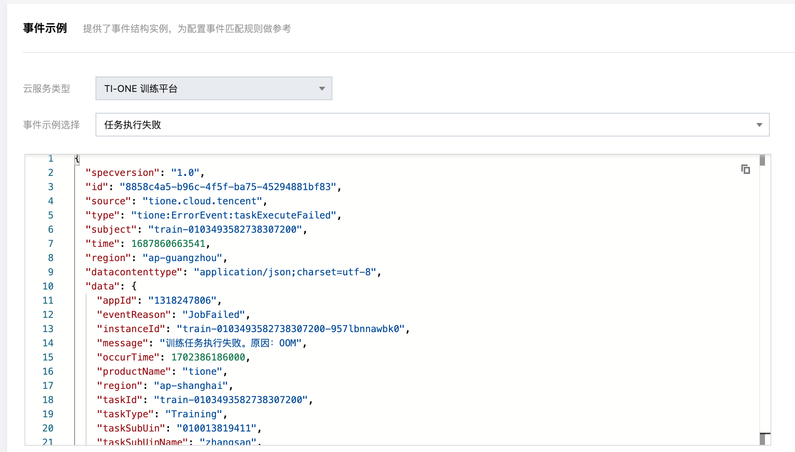Click the "ap-guangzhou" region value
Image resolution: width=795 pixels, height=452 pixels.
182,258
